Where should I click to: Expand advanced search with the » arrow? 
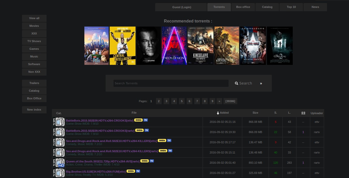click(261, 83)
